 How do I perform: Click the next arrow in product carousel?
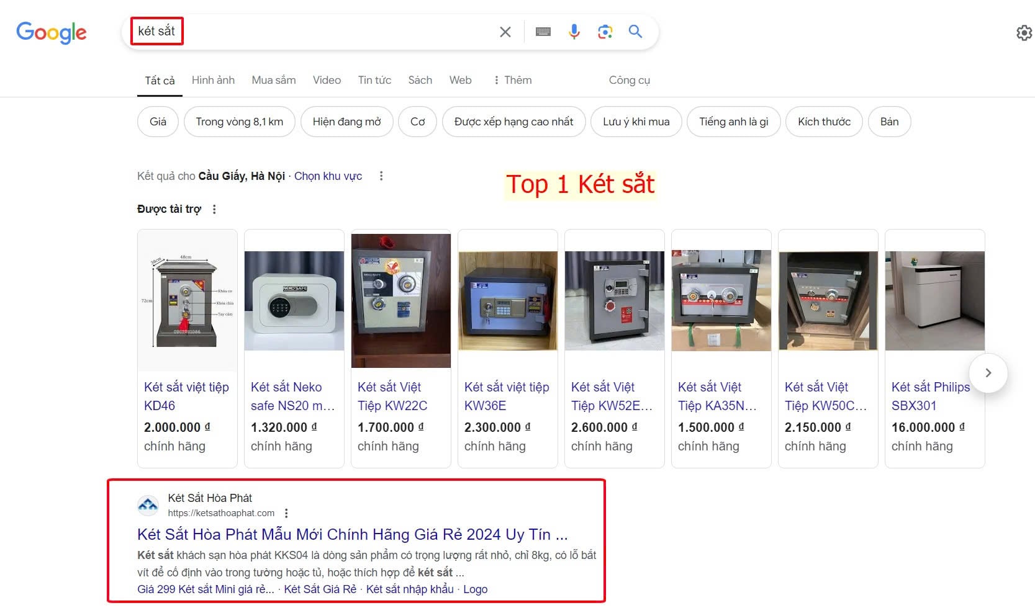tap(988, 373)
